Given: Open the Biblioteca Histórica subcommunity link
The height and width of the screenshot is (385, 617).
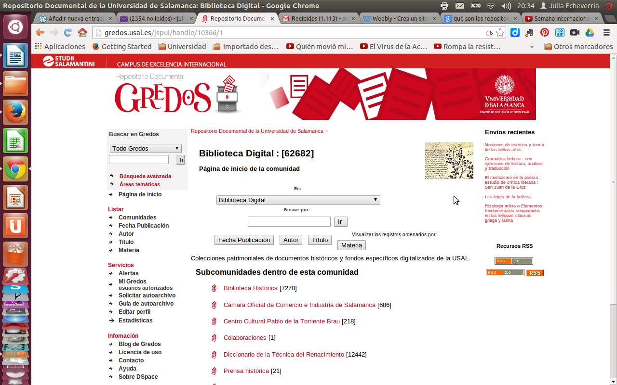Looking at the screenshot, I should click(x=250, y=288).
